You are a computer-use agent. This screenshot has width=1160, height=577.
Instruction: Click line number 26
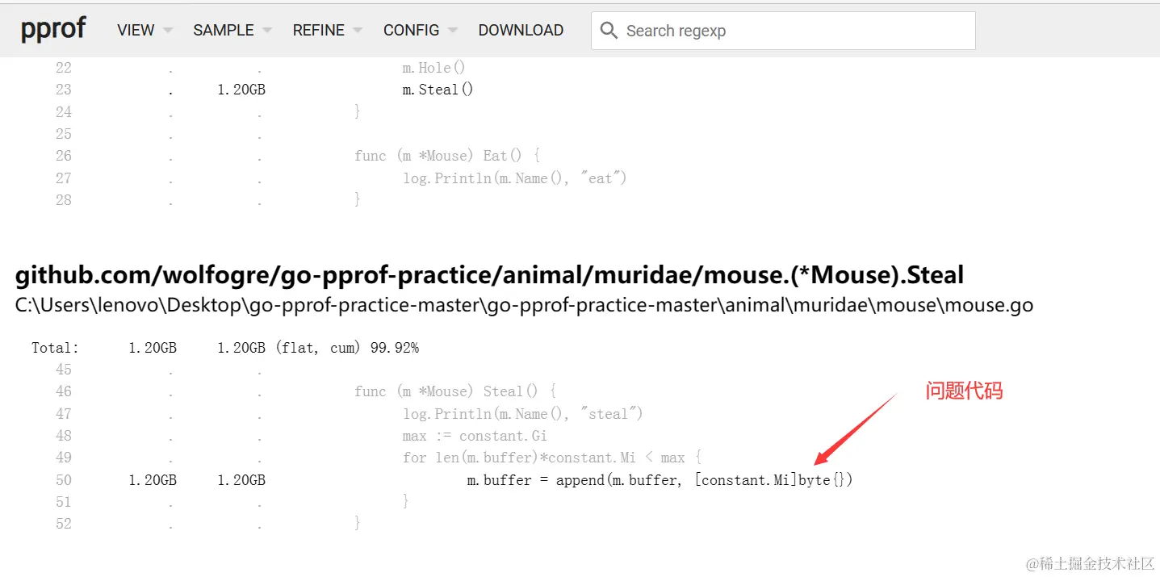click(x=63, y=156)
